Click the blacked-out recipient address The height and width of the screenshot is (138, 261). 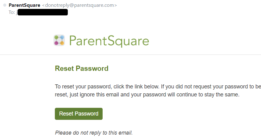pos(43,12)
